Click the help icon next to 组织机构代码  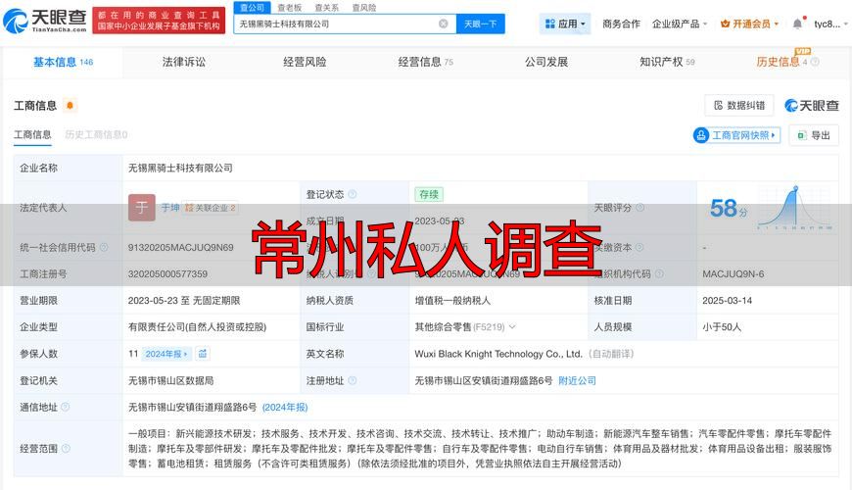(659, 273)
